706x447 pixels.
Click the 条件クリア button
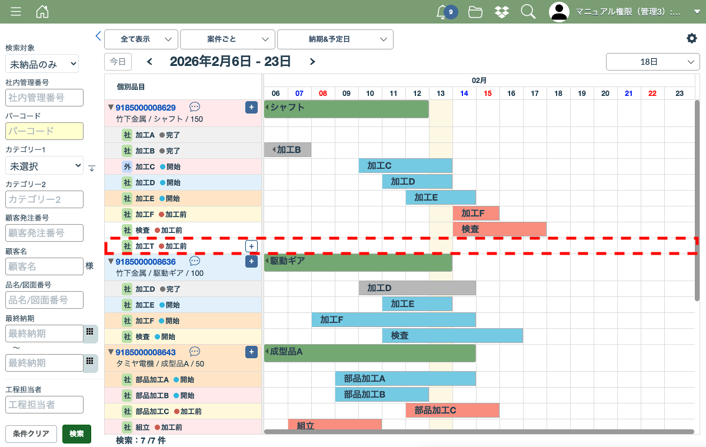click(31, 434)
